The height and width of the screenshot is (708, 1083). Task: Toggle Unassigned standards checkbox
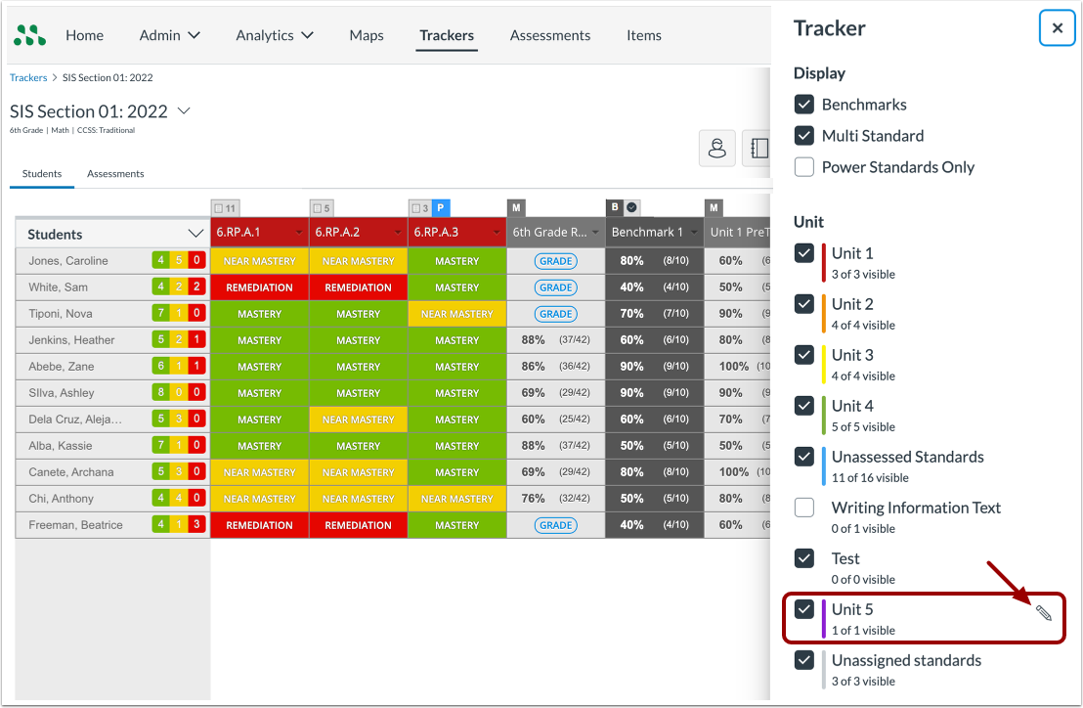[804, 660]
